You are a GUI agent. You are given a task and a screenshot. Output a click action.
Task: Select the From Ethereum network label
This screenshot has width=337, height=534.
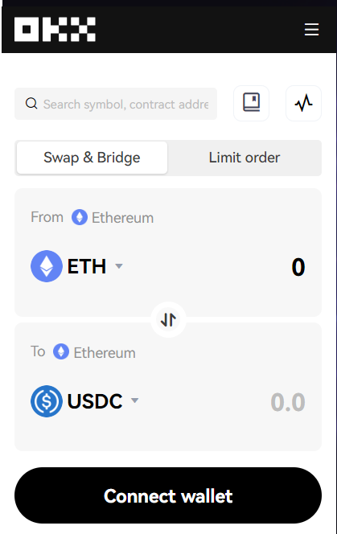click(x=123, y=218)
